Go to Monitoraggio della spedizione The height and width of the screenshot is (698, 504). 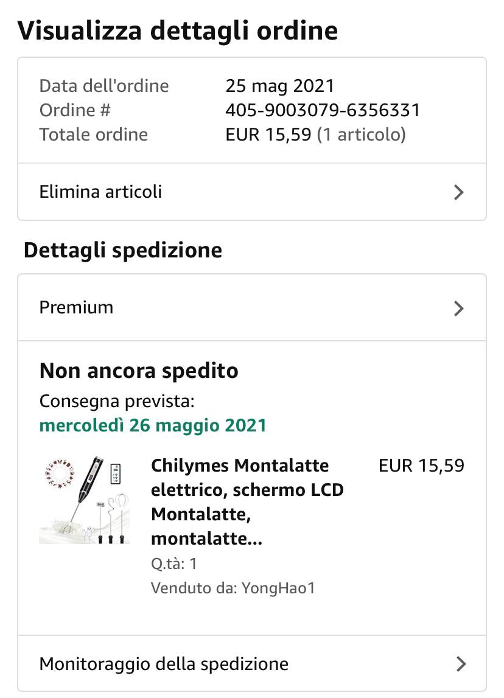tap(164, 663)
